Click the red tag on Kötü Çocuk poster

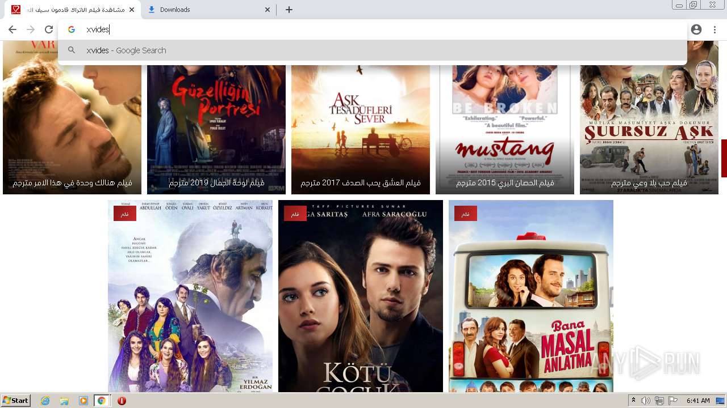(295, 214)
